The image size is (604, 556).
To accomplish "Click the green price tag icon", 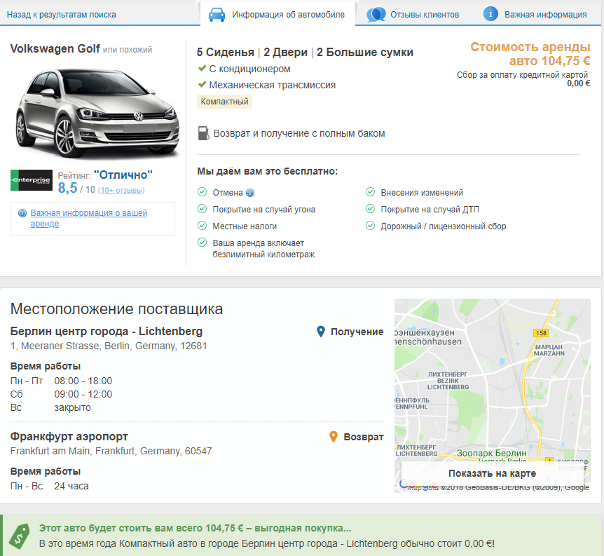I will (18, 536).
